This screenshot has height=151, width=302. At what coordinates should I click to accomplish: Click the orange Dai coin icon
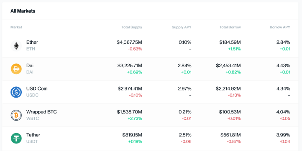(x=16, y=69)
